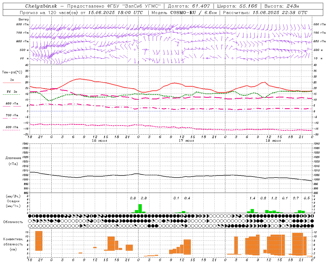This screenshot has width=327, height=262.
Task: Click the '700 гПа' temperature legend entry
Action: click(x=12, y=115)
